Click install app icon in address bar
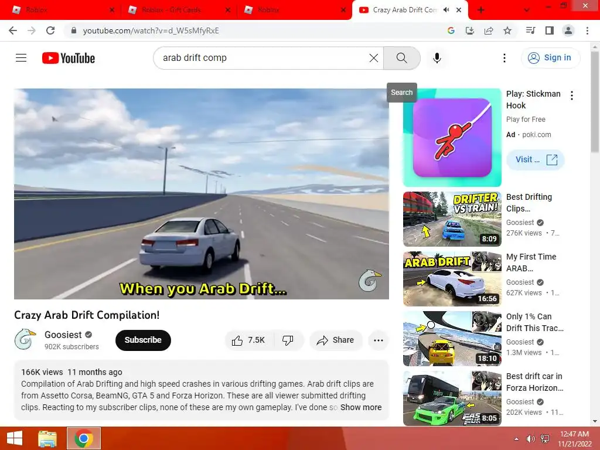Image resolution: width=600 pixels, height=450 pixels. [469, 30]
